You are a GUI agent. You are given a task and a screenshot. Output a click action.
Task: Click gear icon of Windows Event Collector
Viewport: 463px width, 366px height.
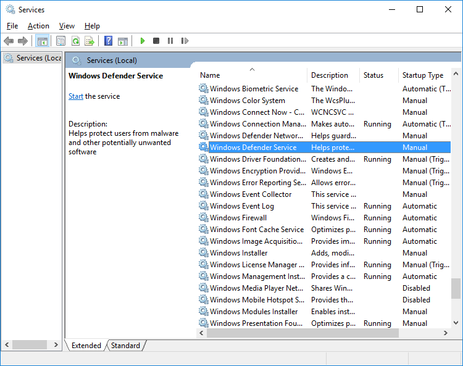204,194
